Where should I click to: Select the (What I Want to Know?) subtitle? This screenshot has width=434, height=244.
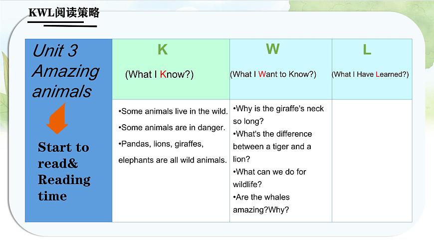(x=273, y=74)
